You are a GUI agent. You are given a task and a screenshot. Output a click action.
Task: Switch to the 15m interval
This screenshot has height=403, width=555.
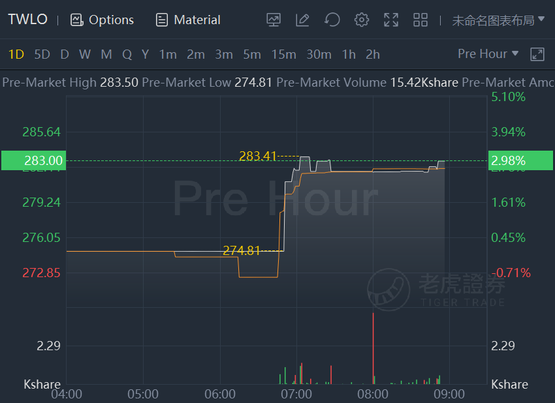pos(283,54)
